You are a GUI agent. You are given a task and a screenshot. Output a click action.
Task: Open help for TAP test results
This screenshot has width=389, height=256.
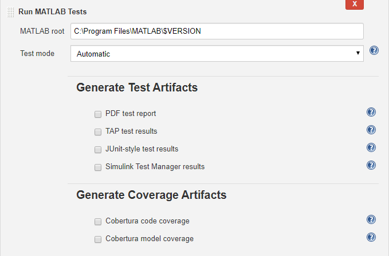click(371, 130)
